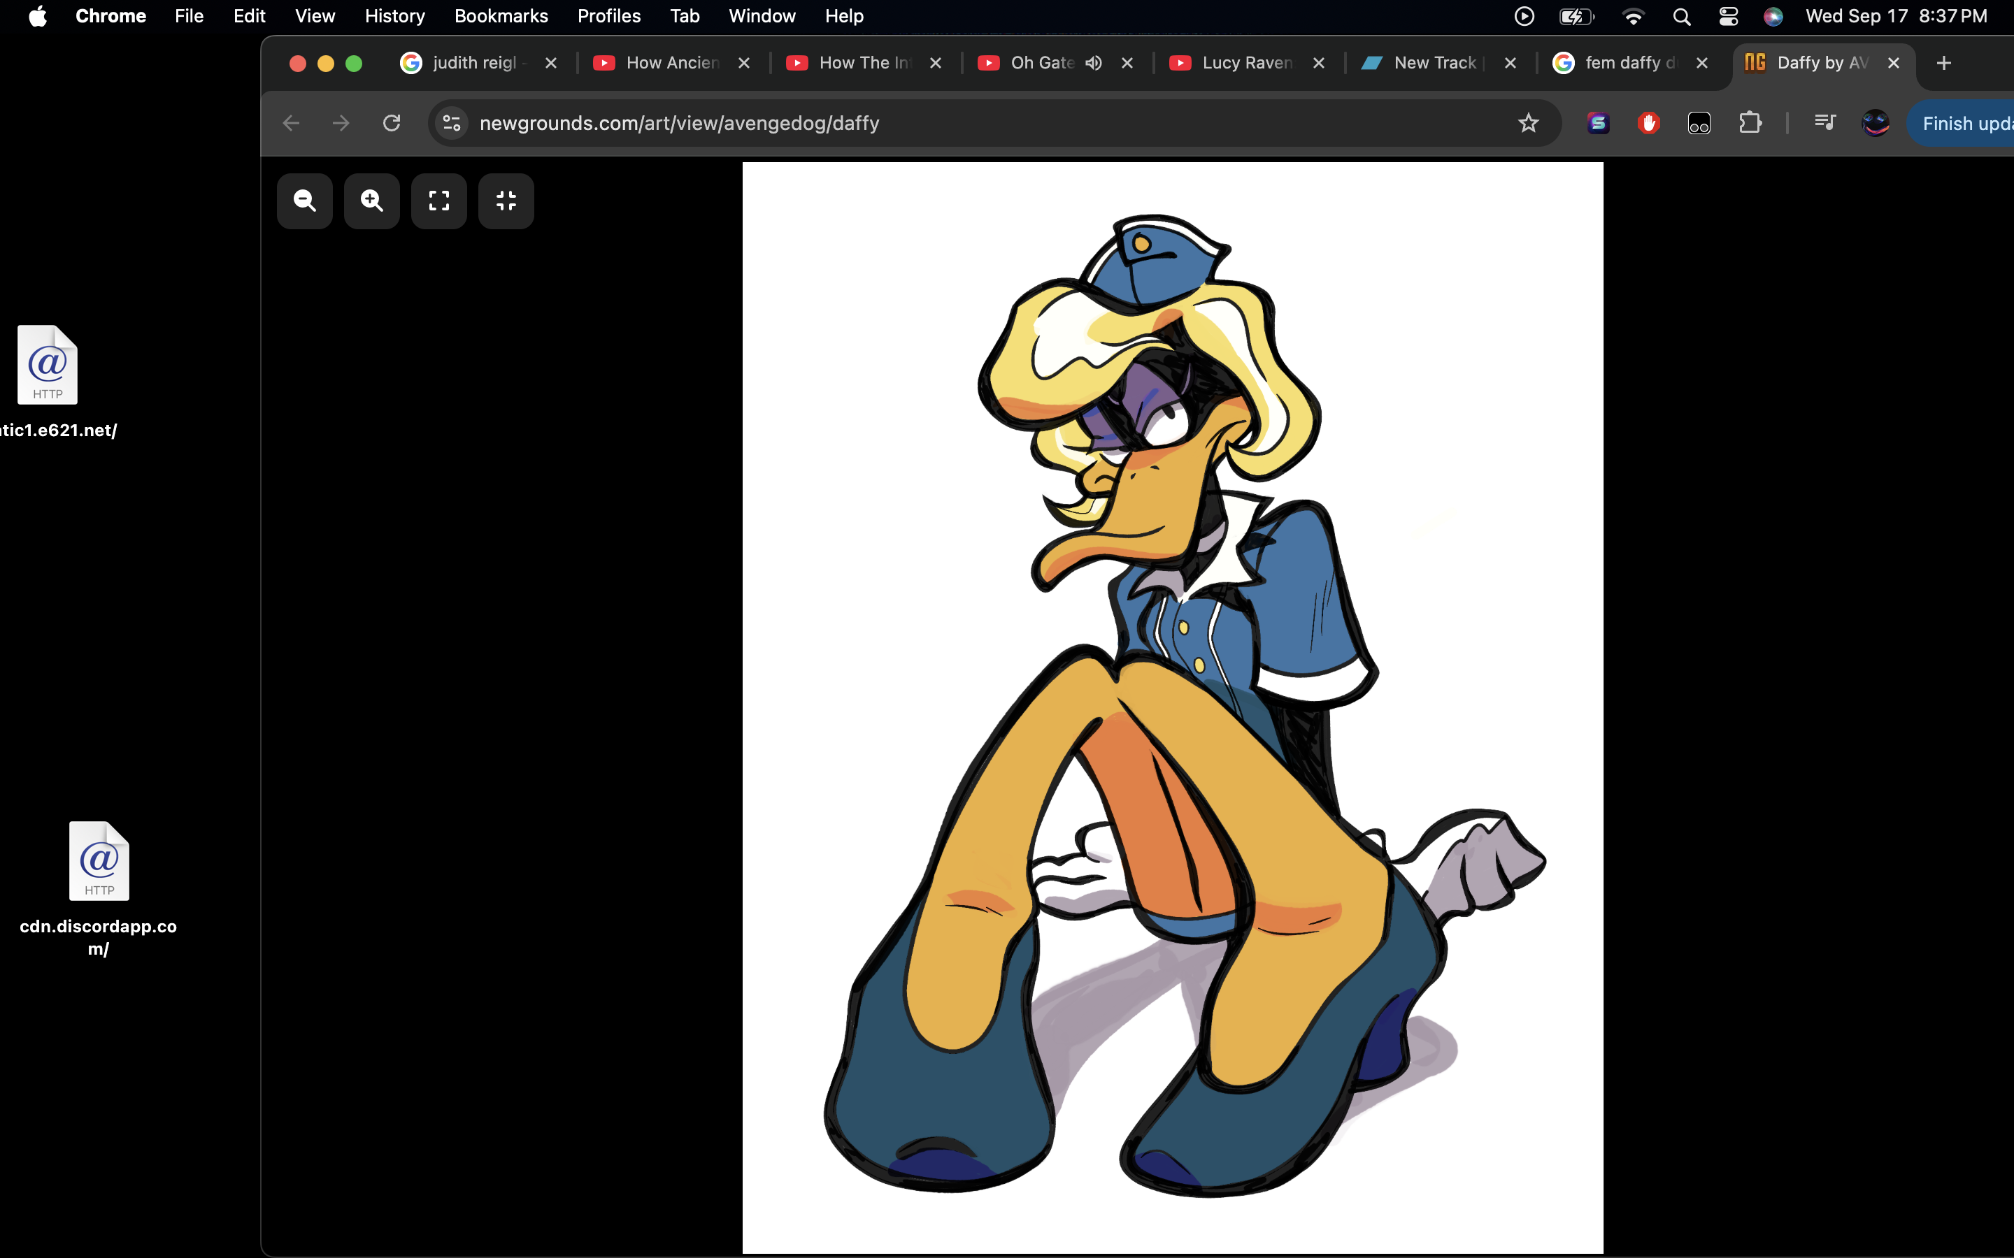Click the address bar URL field
The image size is (2014, 1258).
point(915,123)
